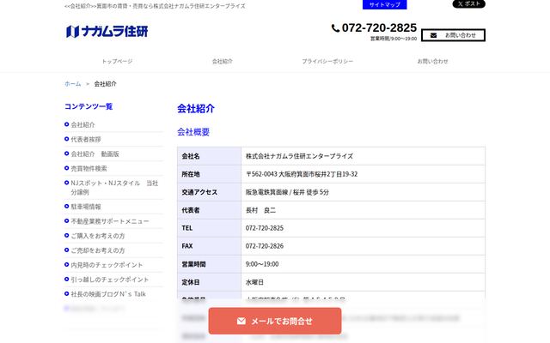
Task: Click the 営業時間/9:00〜19:00 text in header
Action: point(394,39)
